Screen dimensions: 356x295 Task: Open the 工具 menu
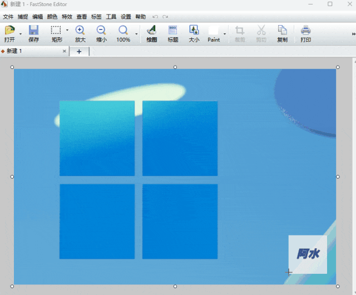[111, 17]
